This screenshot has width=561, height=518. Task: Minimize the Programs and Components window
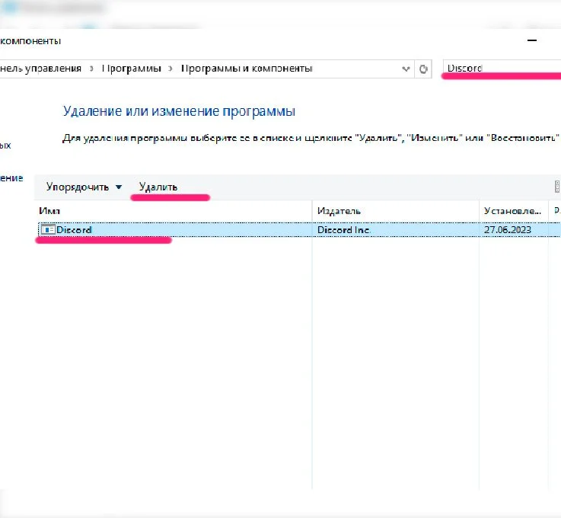tap(532, 40)
